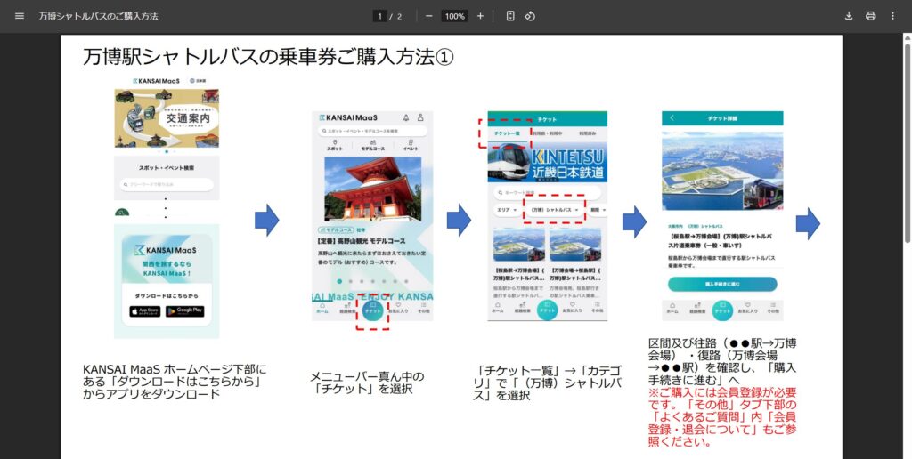Image resolution: width=912 pixels, height=459 pixels.
Task: Click the heading 万博駅シャトルバスの乗車券ご購入方法①
Action: pyautogui.click(x=268, y=58)
